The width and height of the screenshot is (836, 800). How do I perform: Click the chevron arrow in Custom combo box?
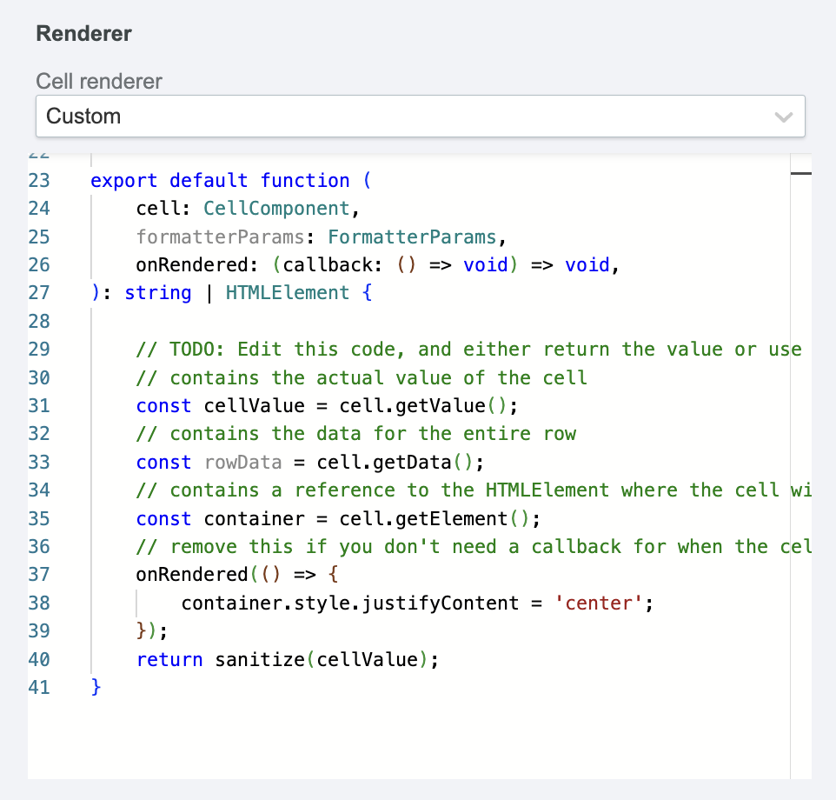(783, 117)
